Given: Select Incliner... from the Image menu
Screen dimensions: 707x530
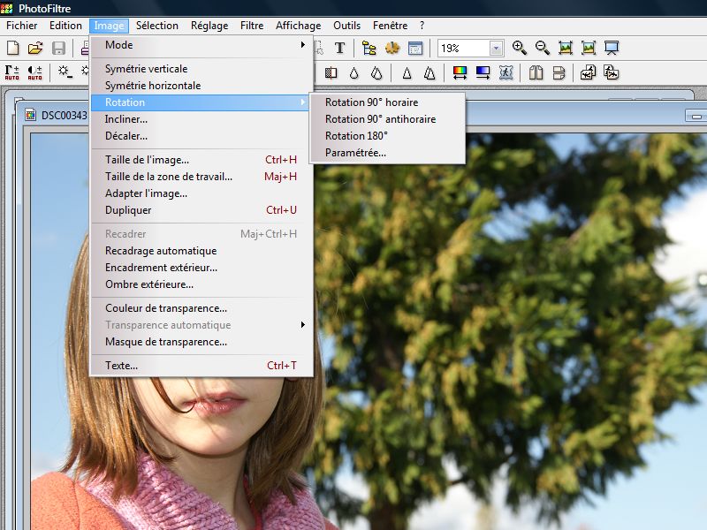Looking at the screenshot, I should [201, 119].
